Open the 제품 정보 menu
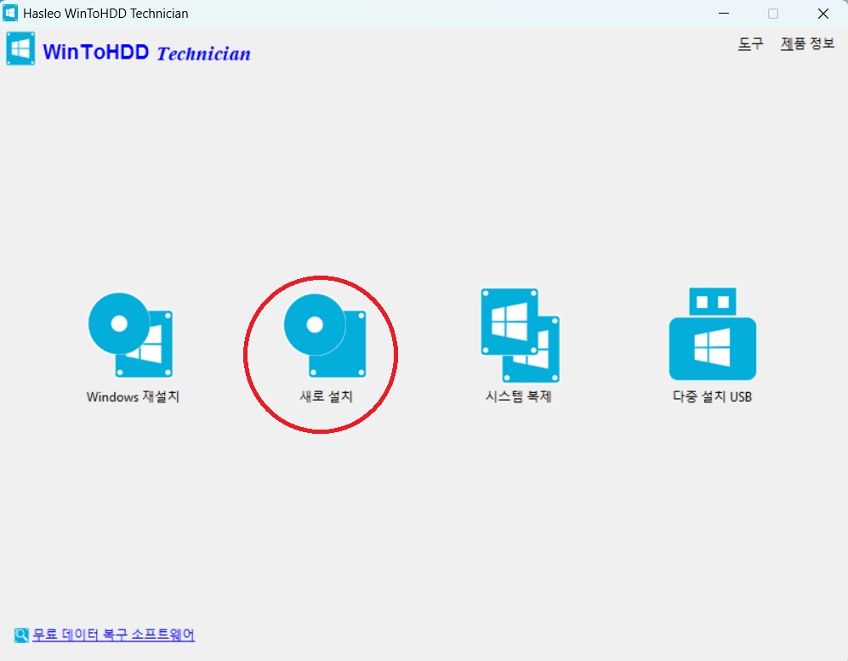 click(x=807, y=43)
